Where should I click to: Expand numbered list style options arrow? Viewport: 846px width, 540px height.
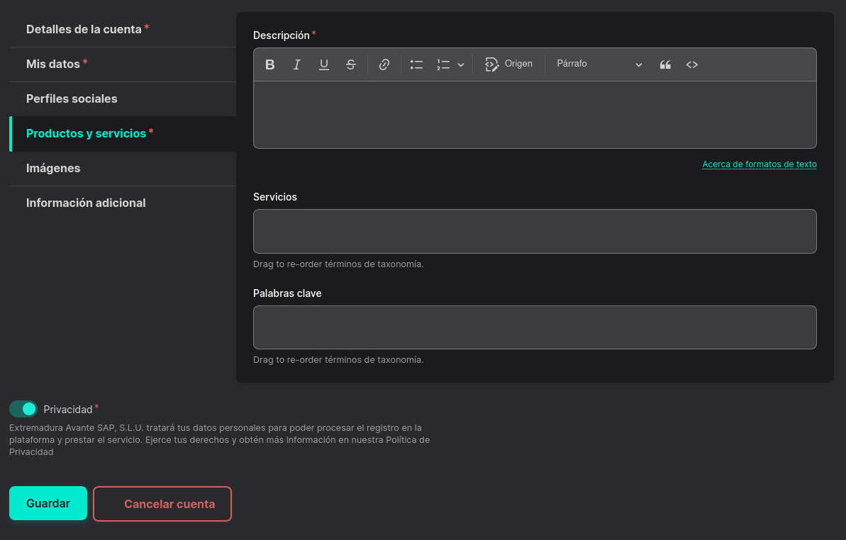461,64
